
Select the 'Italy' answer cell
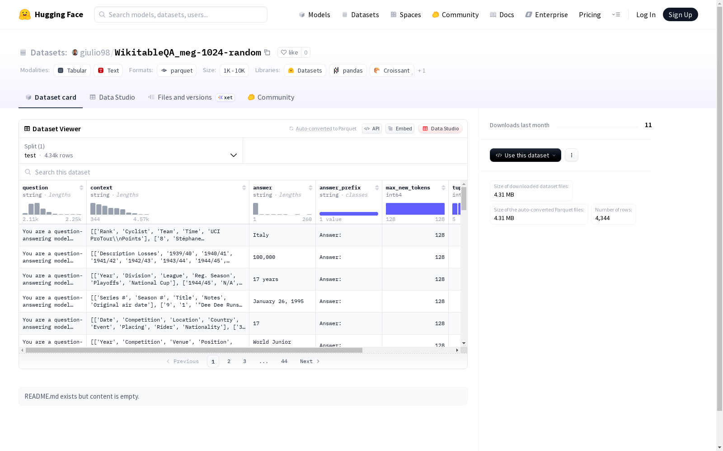coord(282,235)
